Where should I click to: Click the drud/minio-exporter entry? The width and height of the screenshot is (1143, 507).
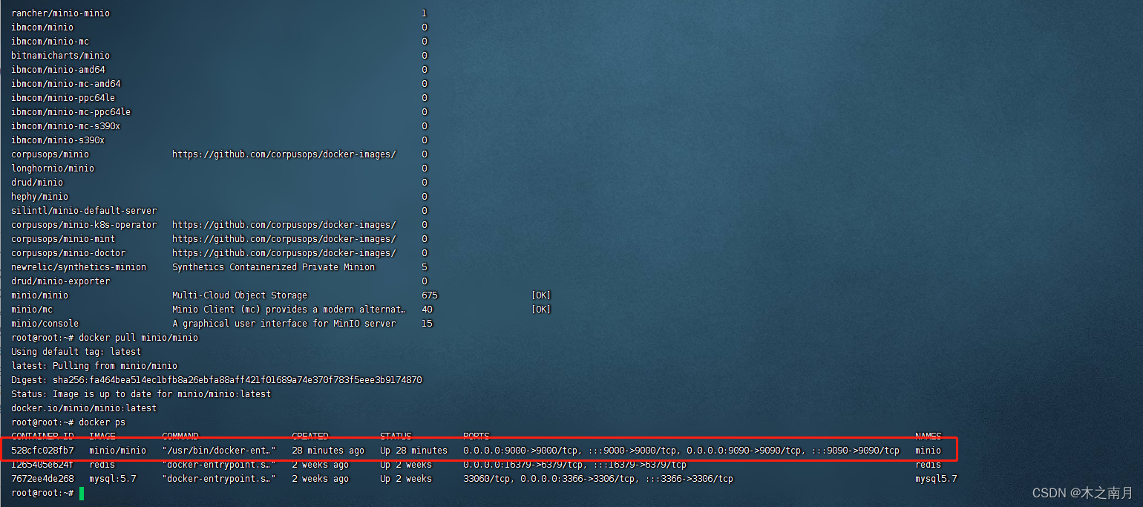(60, 281)
